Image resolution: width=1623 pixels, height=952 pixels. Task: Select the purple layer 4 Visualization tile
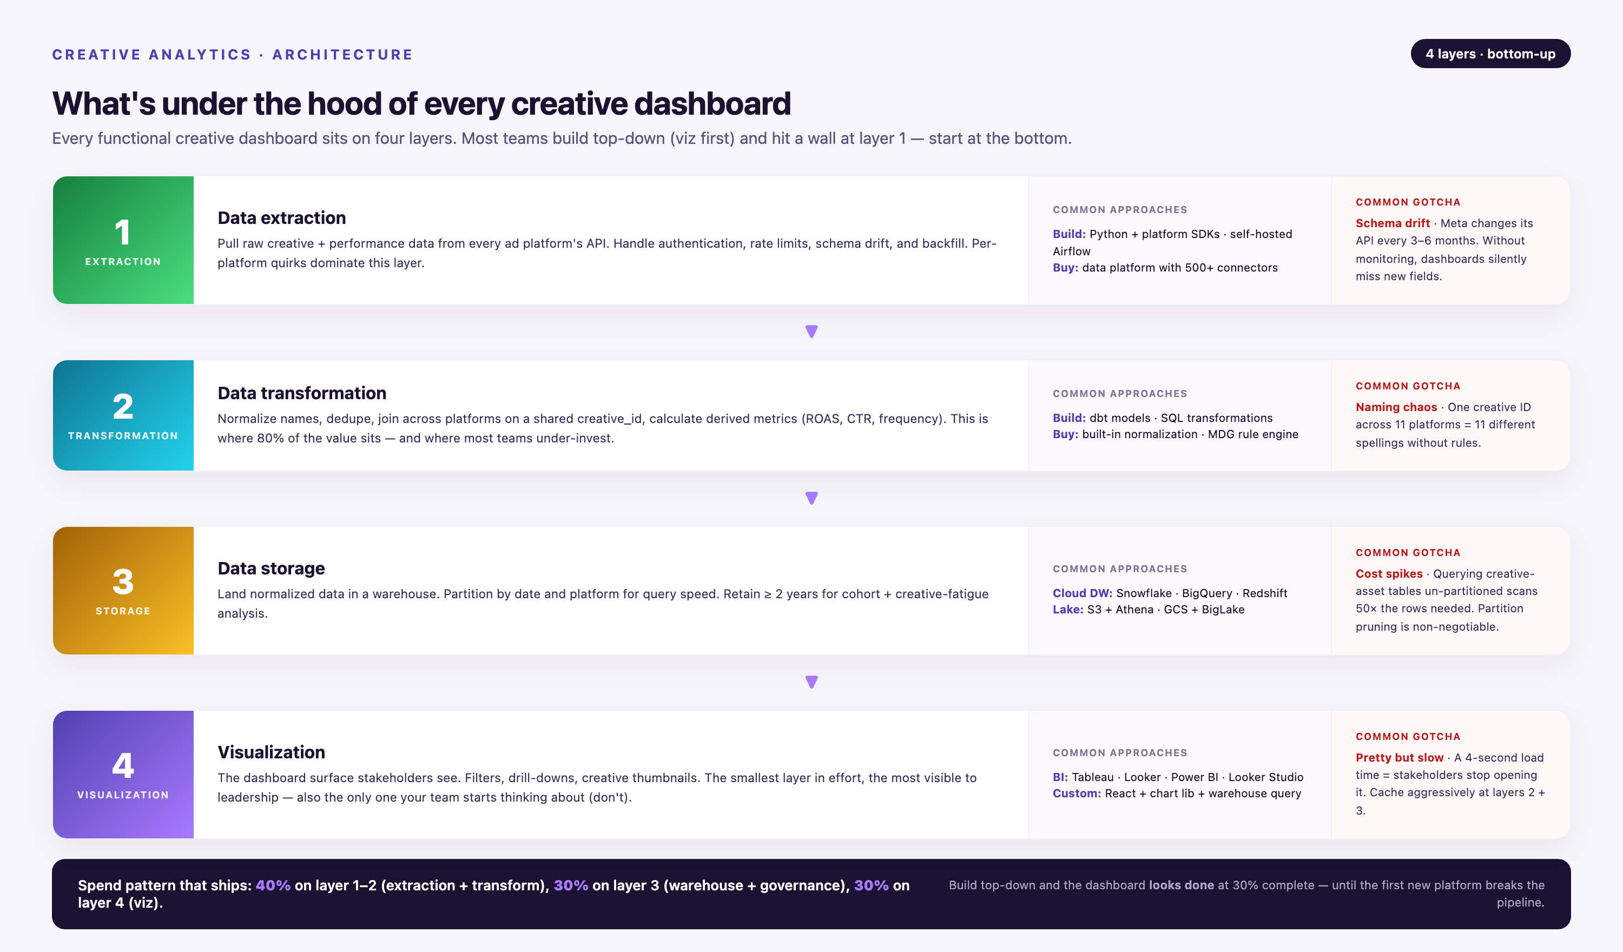click(123, 774)
